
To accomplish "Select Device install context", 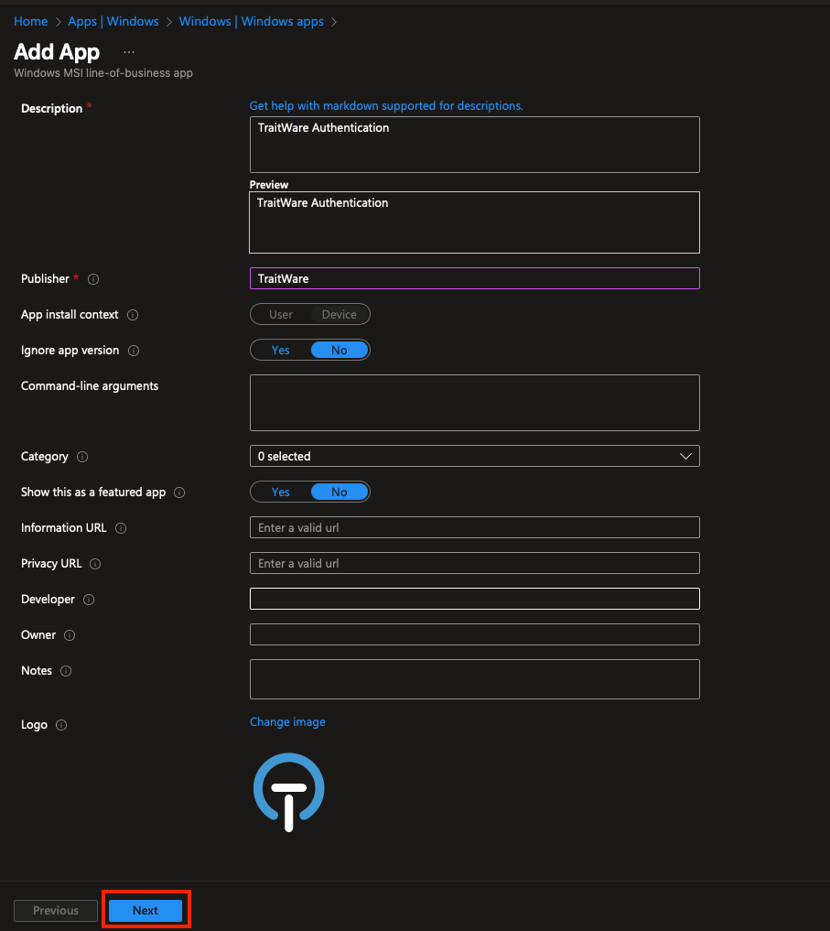I will [x=339, y=314].
